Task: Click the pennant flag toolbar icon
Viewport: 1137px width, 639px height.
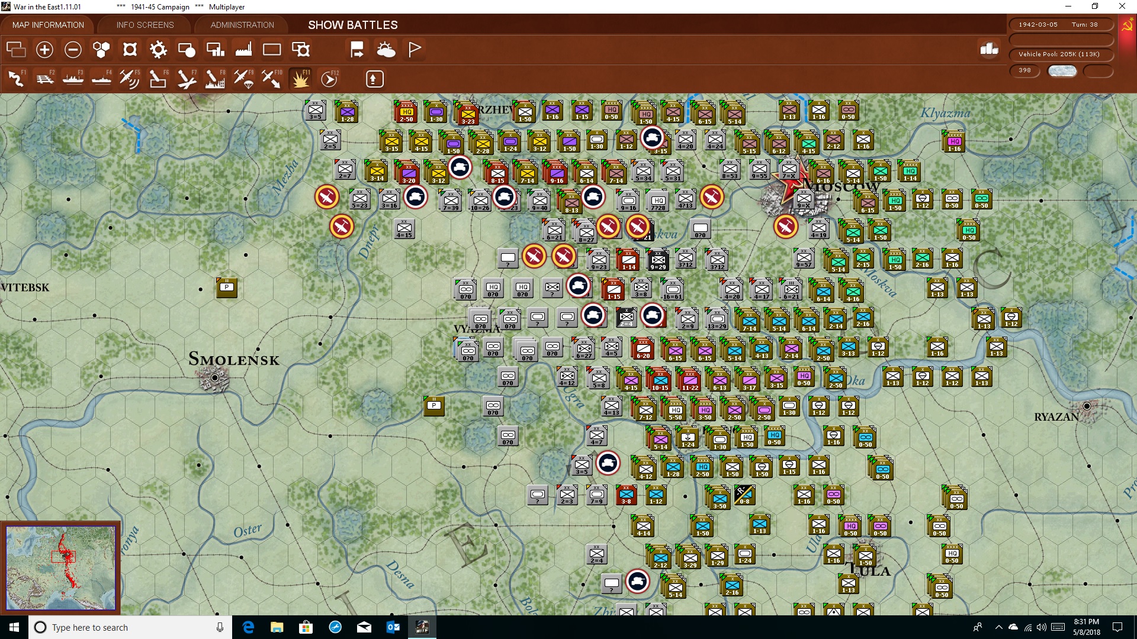Action: click(x=415, y=50)
